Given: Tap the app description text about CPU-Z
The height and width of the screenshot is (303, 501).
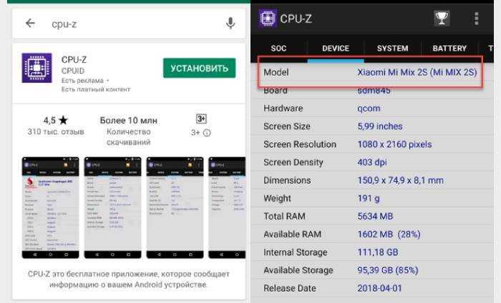Looking at the screenshot, I should [x=128, y=279].
